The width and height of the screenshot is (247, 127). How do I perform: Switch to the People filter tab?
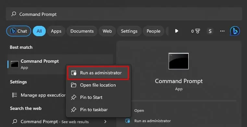154,31
